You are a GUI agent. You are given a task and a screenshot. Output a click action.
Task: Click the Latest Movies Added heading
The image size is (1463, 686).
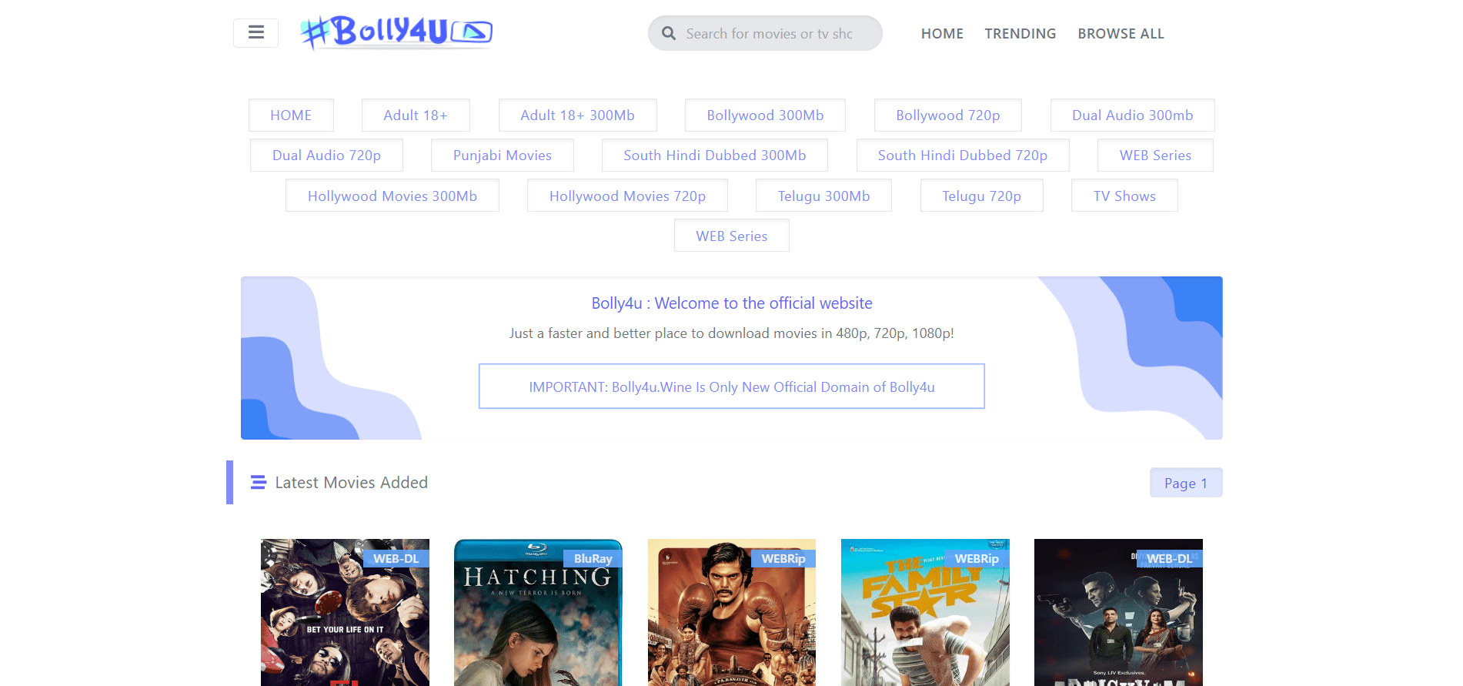(x=351, y=483)
